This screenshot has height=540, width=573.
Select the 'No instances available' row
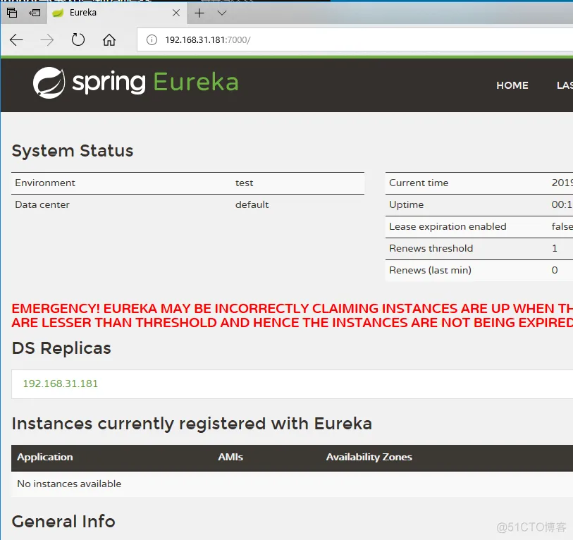[x=292, y=484]
